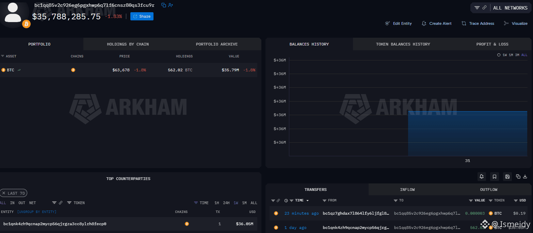Switch to the Inflow tab

click(x=407, y=190)
